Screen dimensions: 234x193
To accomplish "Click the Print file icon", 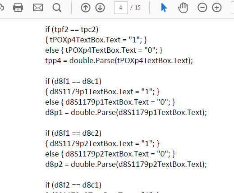I will click(18, 8).
